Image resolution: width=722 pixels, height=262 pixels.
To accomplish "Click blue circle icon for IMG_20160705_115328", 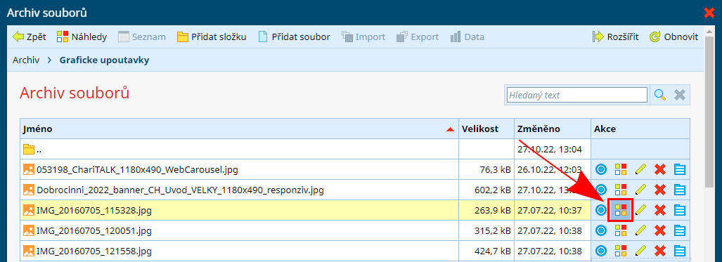I will click(x=600, y=211).
